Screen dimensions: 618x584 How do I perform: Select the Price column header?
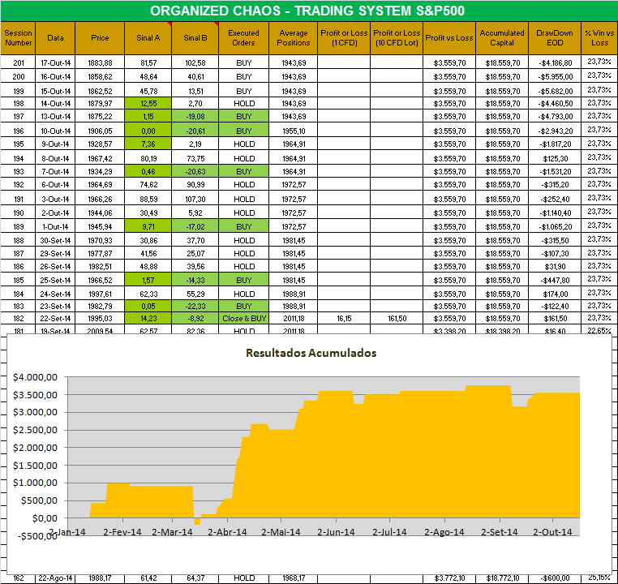click(x=100, y=38)
